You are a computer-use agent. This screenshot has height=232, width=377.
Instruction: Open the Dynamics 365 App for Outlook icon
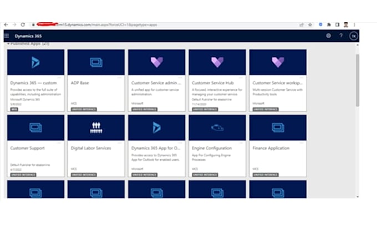[x=157, y=128]
